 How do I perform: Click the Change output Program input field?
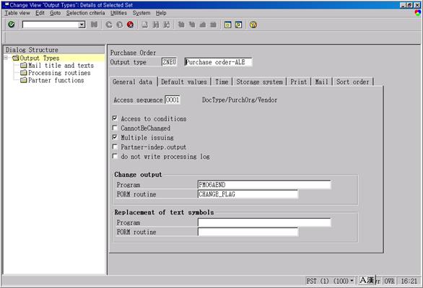tap(264, 185)
